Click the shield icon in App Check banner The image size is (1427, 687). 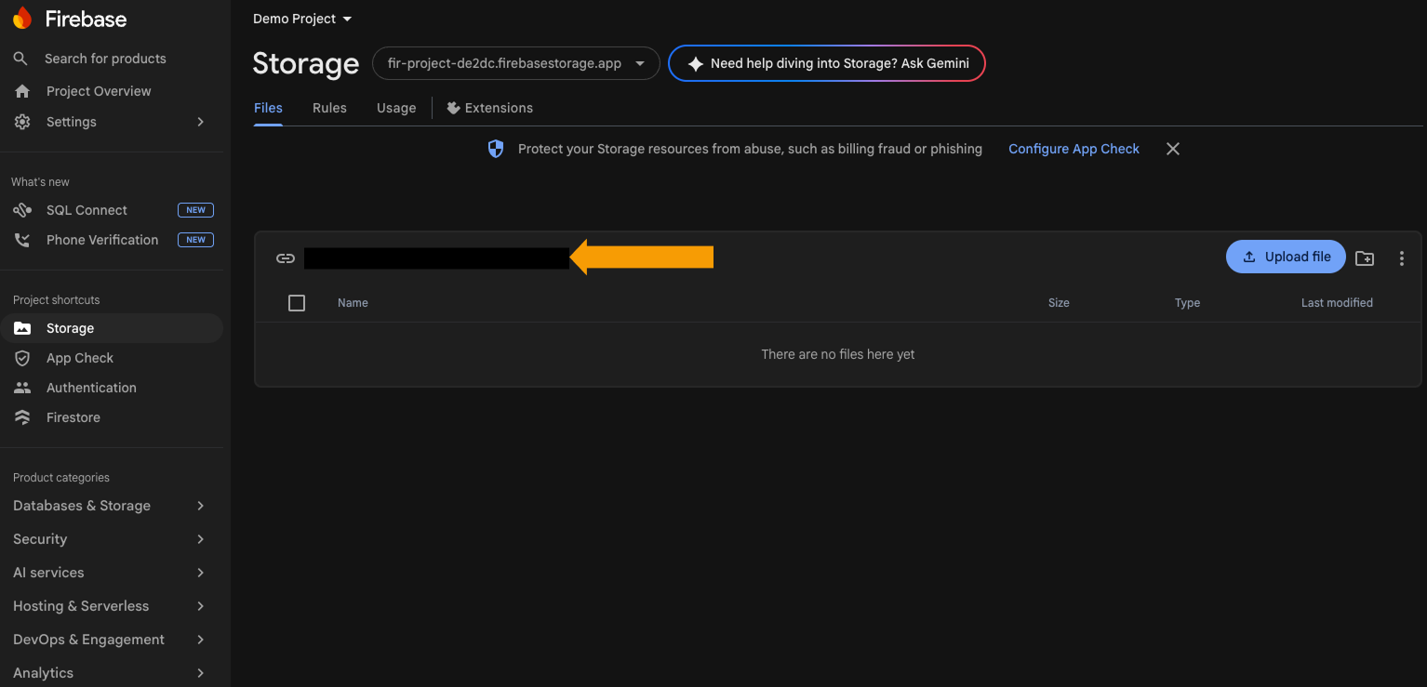coord(496,149)
